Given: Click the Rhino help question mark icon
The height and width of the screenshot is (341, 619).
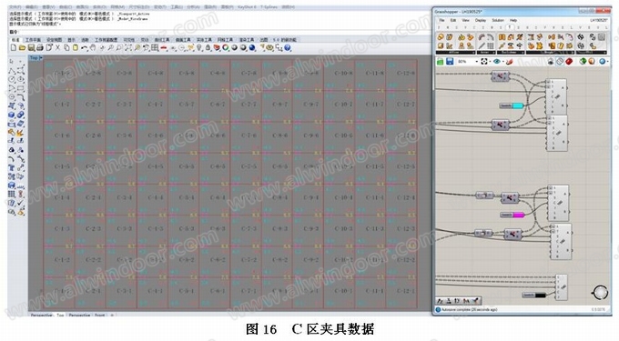Looking at the screenshot, I should (x=288, y=47).
